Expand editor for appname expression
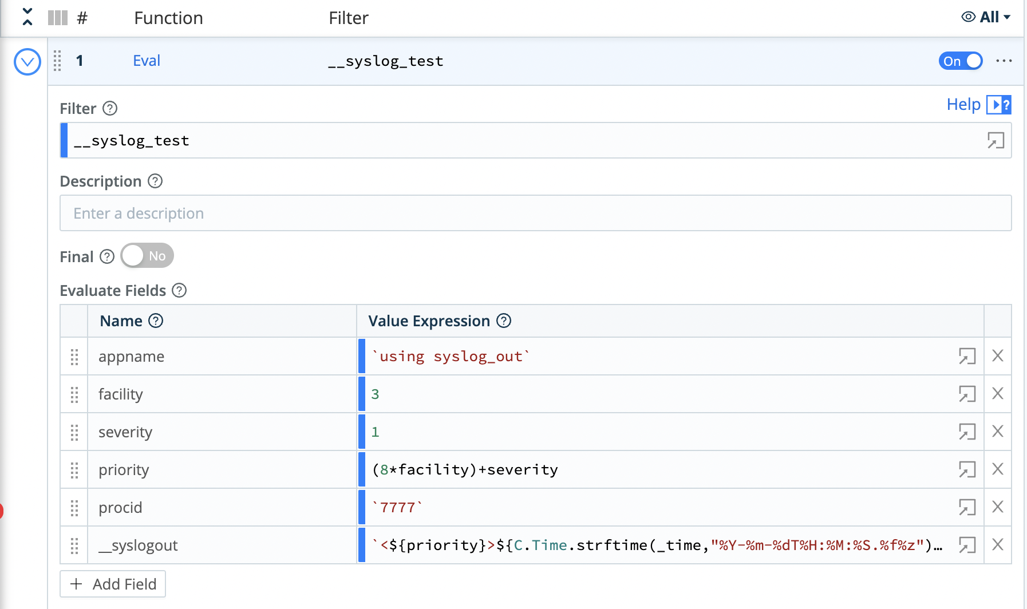 tap(967, 356)
